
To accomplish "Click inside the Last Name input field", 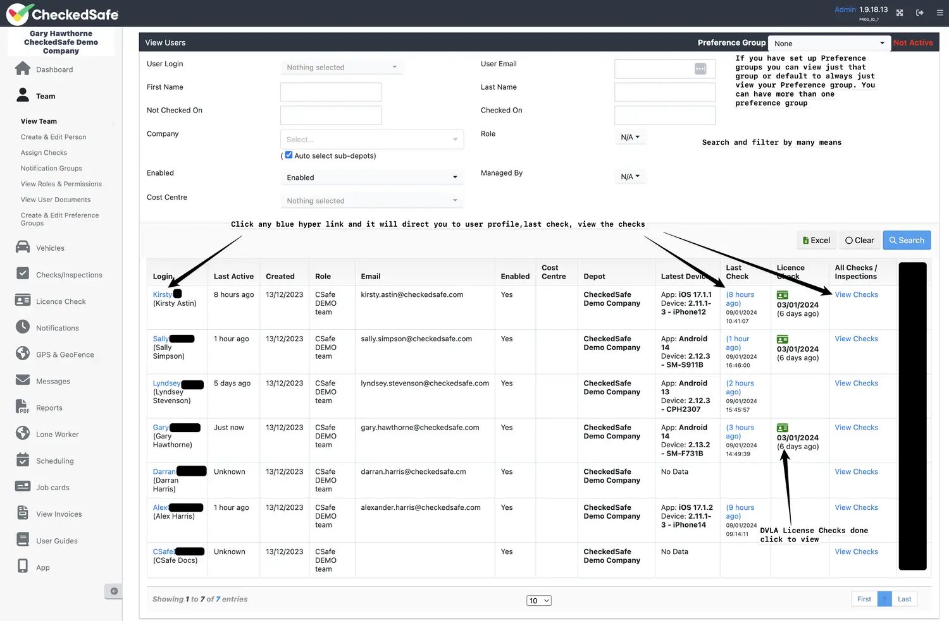I will (x=664, y=92).
